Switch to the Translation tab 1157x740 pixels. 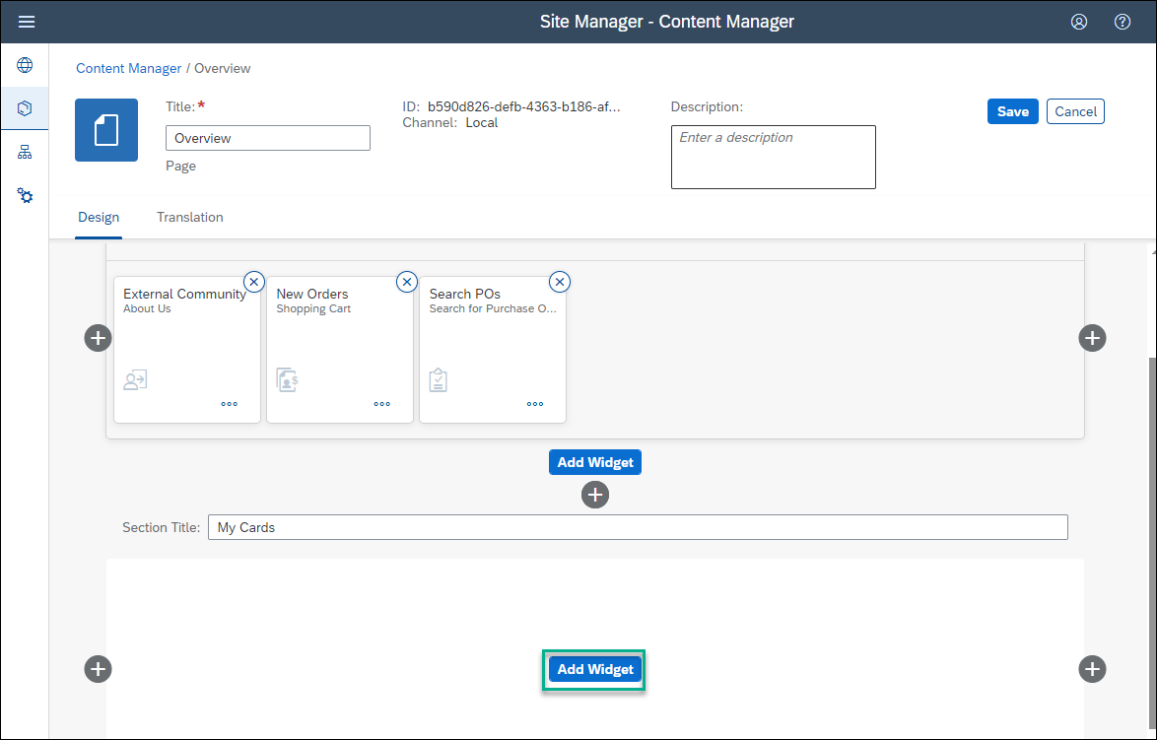tap(189, 218)
